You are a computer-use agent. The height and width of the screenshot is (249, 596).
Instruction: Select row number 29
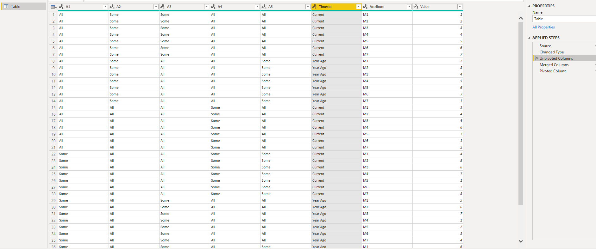pos(53,200)
